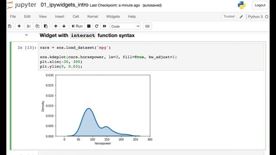Restart the kernel

point(97,26)
